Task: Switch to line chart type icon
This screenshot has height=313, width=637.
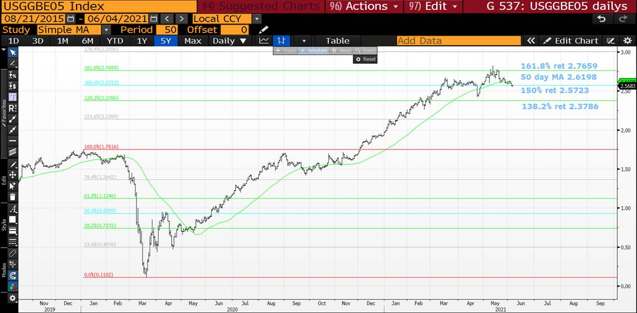Action: click(x=264, y=41)
